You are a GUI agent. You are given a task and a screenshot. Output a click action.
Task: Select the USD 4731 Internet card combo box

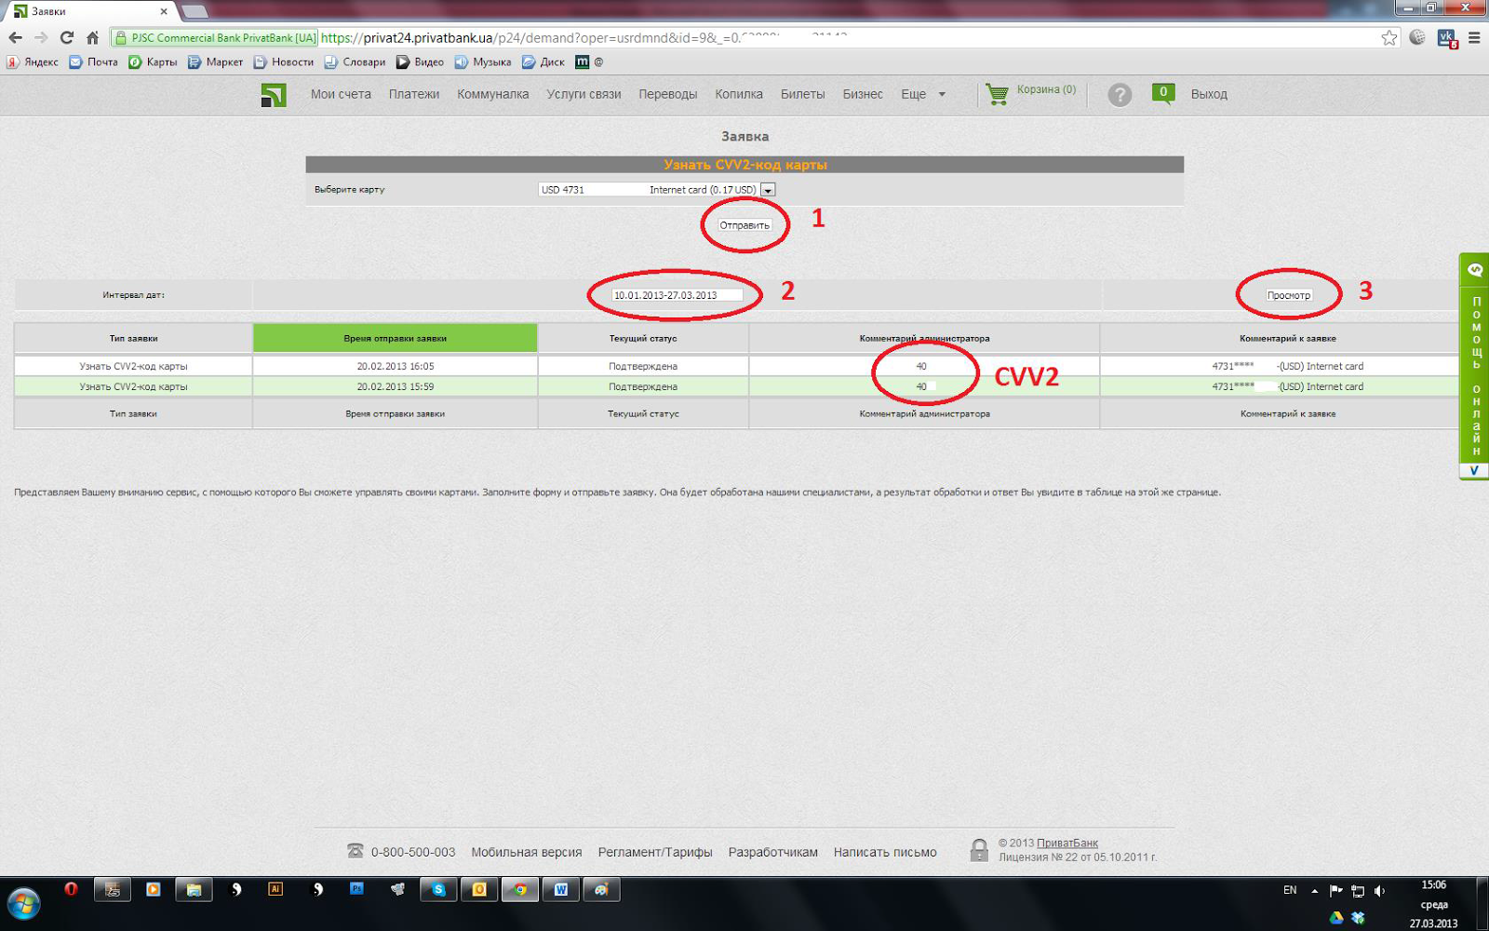click(656, 190)
